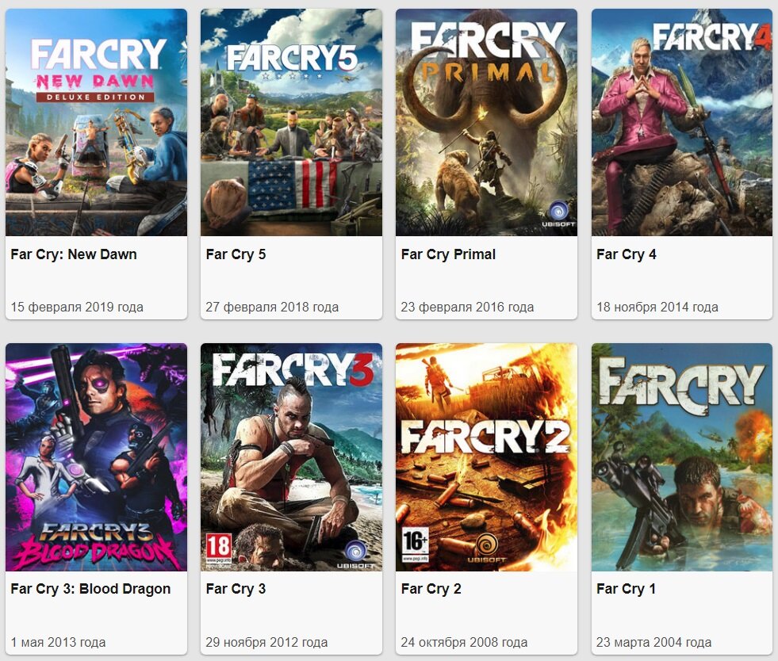
Task: Click the PEGI 18 icon on Far Cry 3
Action: coord(219,550)
